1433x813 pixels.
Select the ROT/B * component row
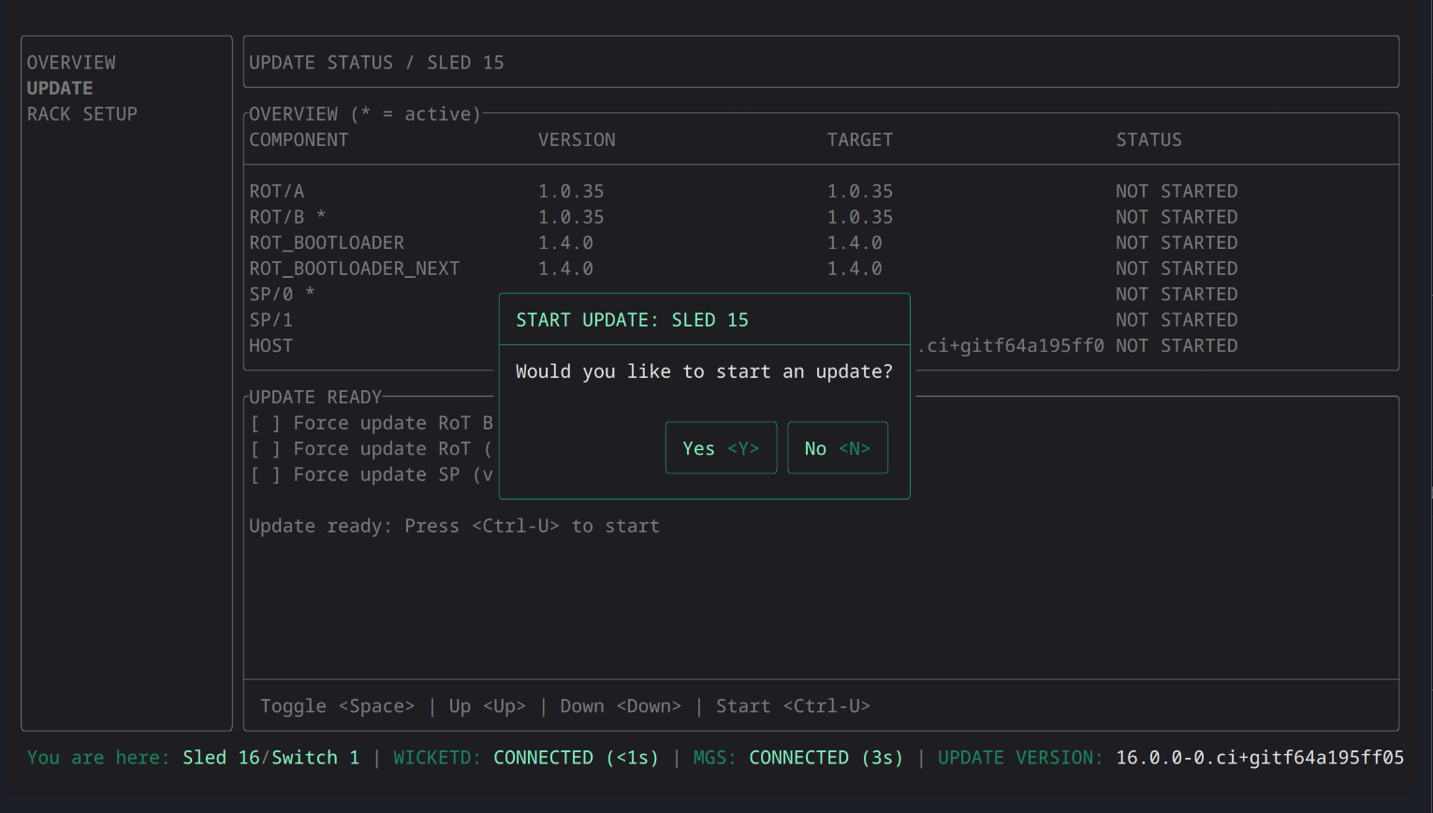pos(821,217)
